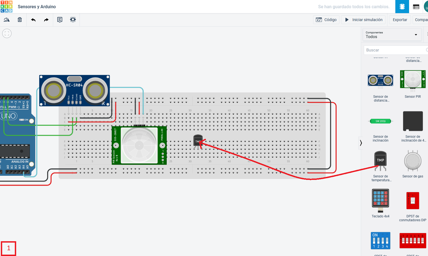Select the Sensor PIR component thumbnail
This screenshot has width=428, height=256.
(413, 80)
